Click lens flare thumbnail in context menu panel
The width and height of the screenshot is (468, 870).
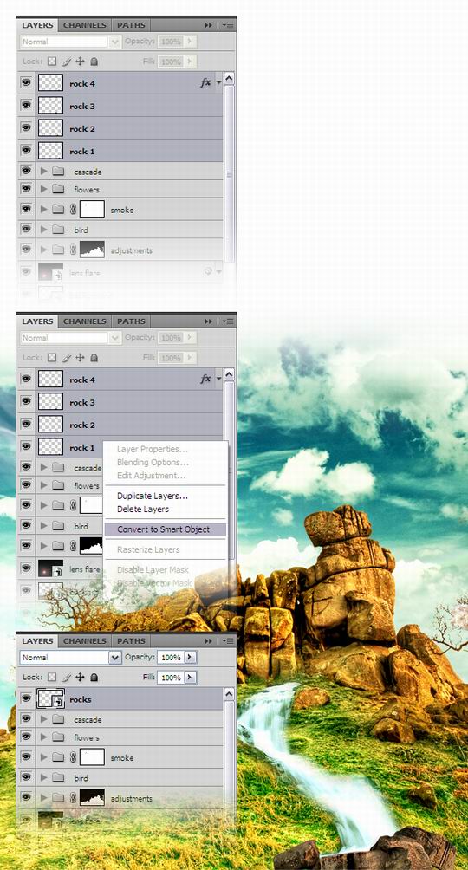click(50, 568)
